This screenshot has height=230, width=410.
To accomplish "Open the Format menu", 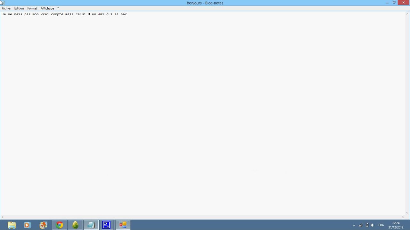I will tap(32, 8).
